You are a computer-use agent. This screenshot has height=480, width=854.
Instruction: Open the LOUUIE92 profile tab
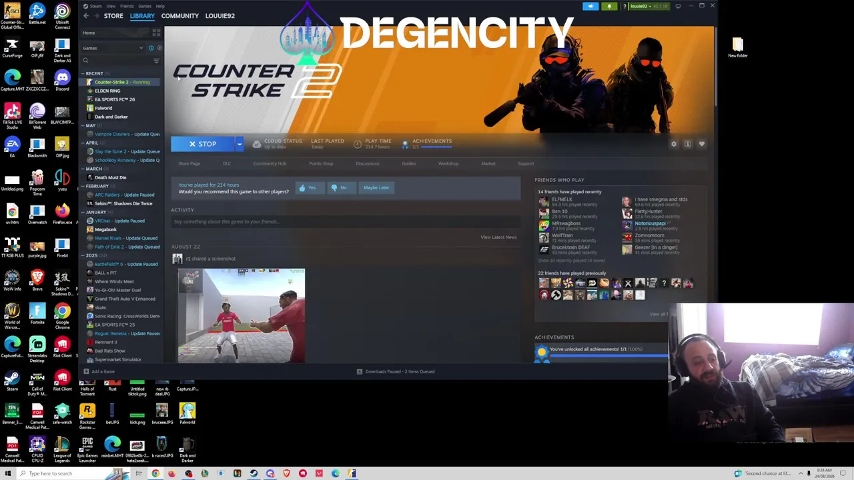click(x=220, y=16)
